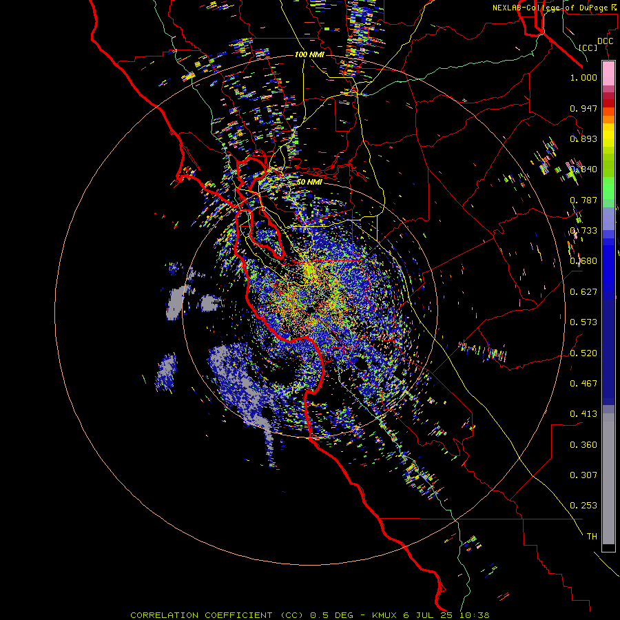Select the 0.627 scale value

pyautogui.click(x=583, y=292)
